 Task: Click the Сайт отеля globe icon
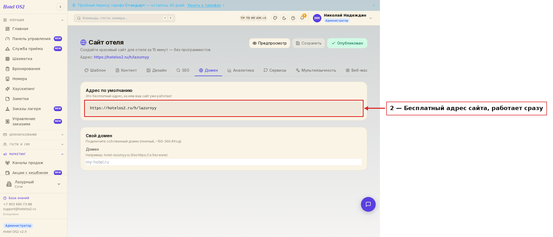[83, 42]
